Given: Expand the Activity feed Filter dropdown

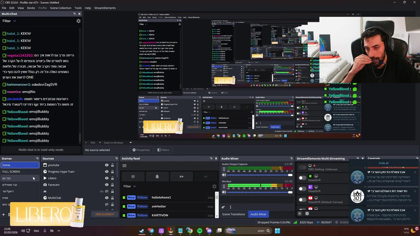Looking at the screenshot, I should (x=130, y=186).
